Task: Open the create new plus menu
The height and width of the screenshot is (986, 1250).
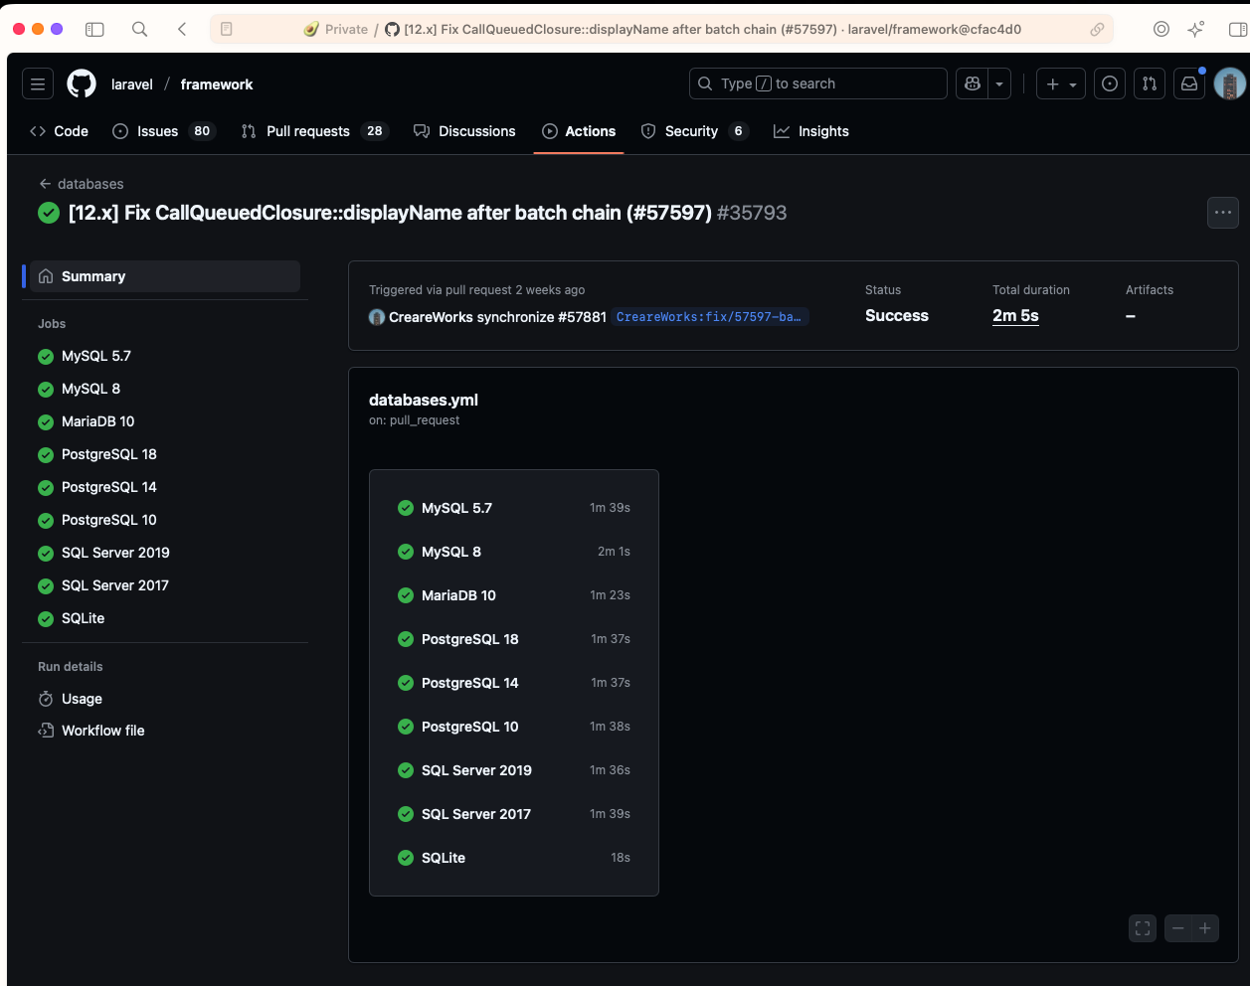Action: [1061, 84]
